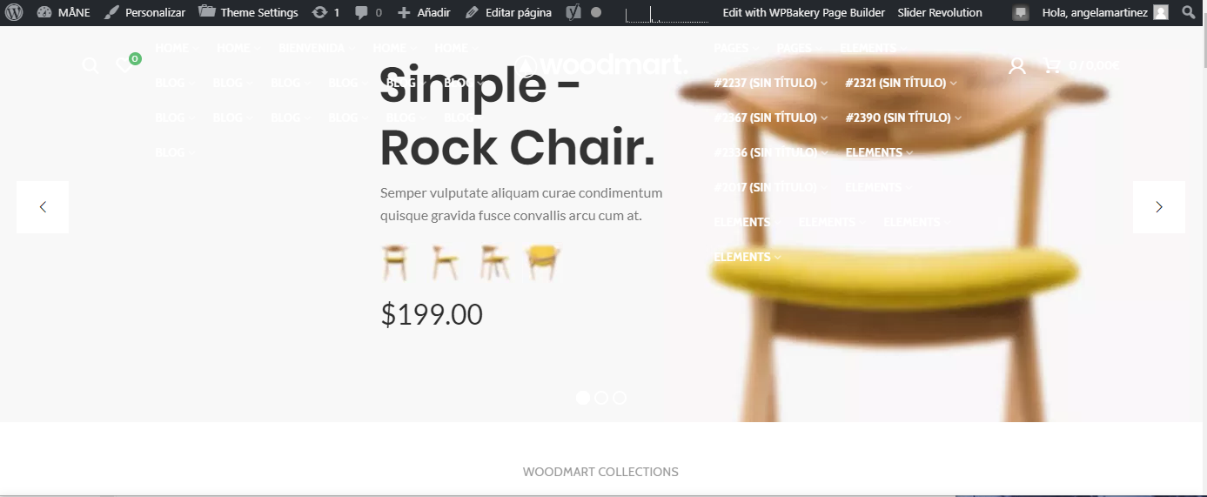Select the first slider pagination dot
Viewport: 1207px width, 497px height.
[583, 398]
